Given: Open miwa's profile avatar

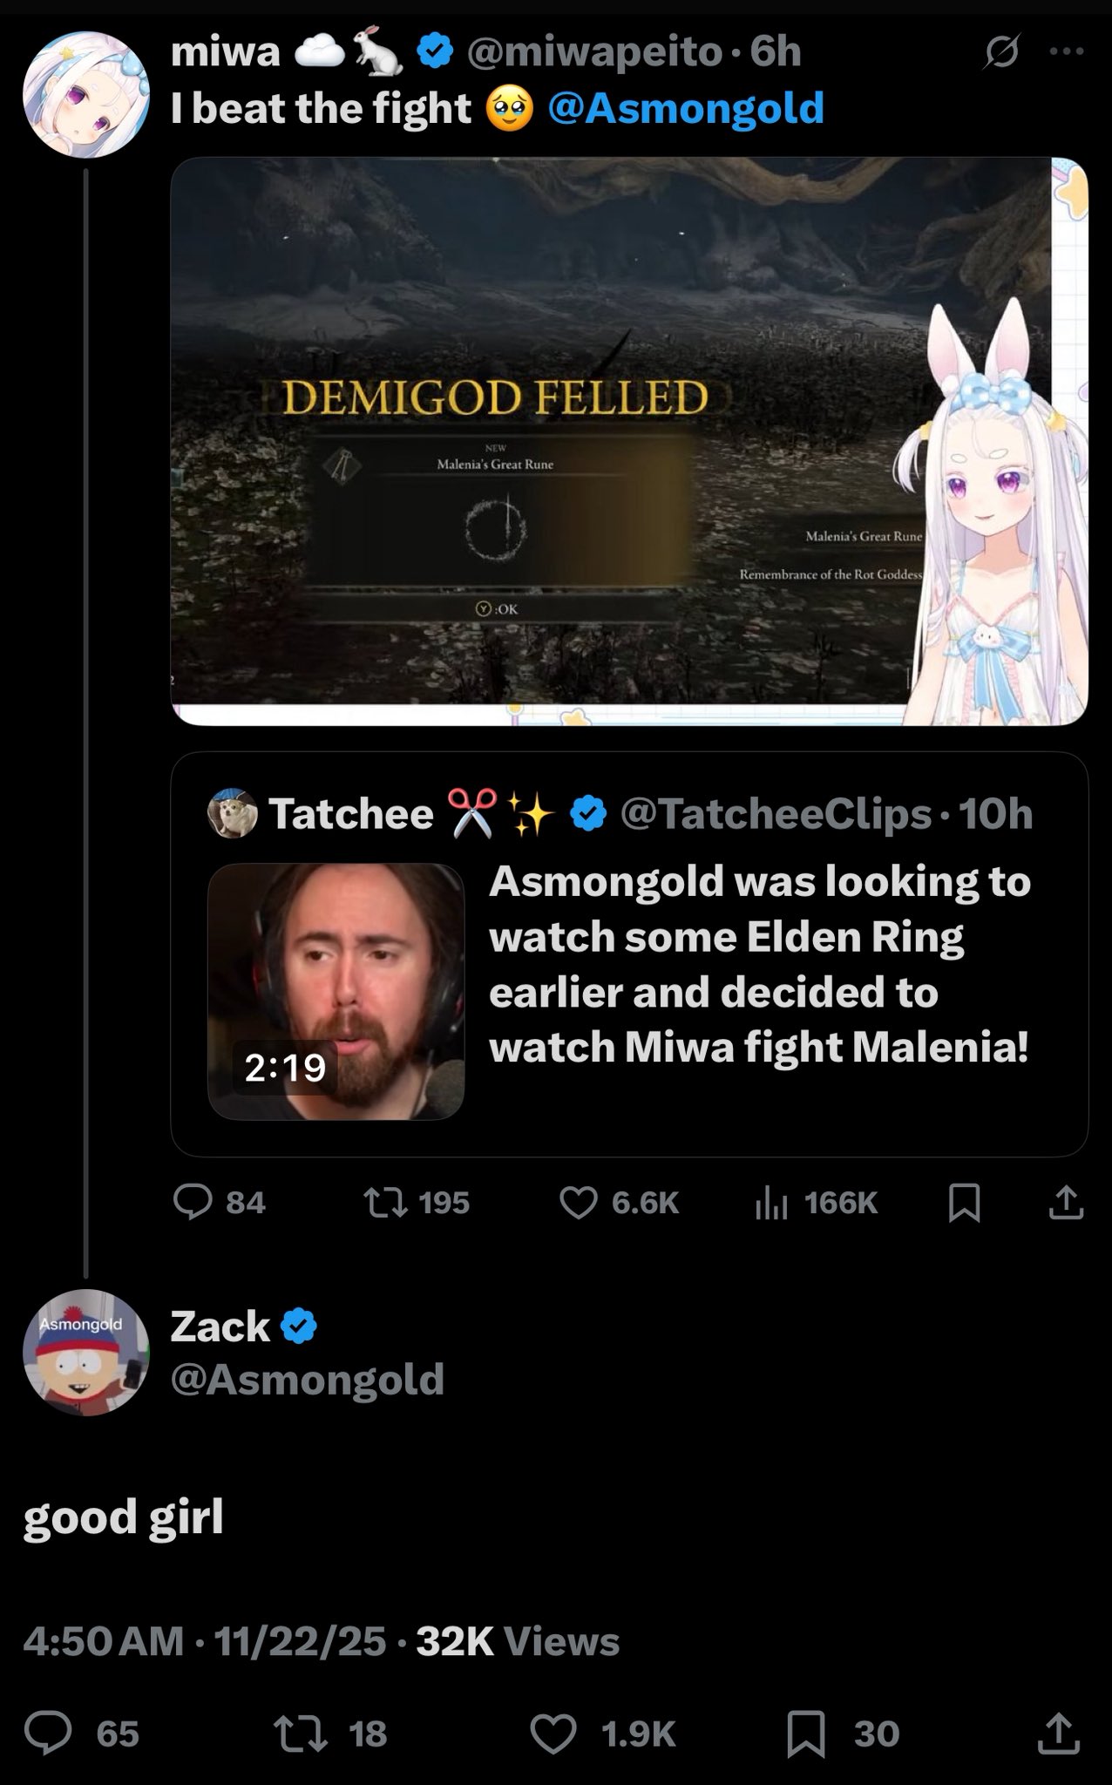Looking at the screenshot, I should (85, 94).
